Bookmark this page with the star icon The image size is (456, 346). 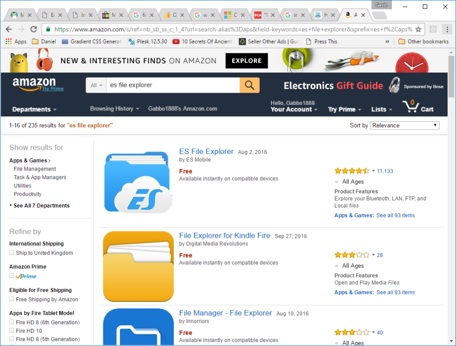(x=419, y=29)
